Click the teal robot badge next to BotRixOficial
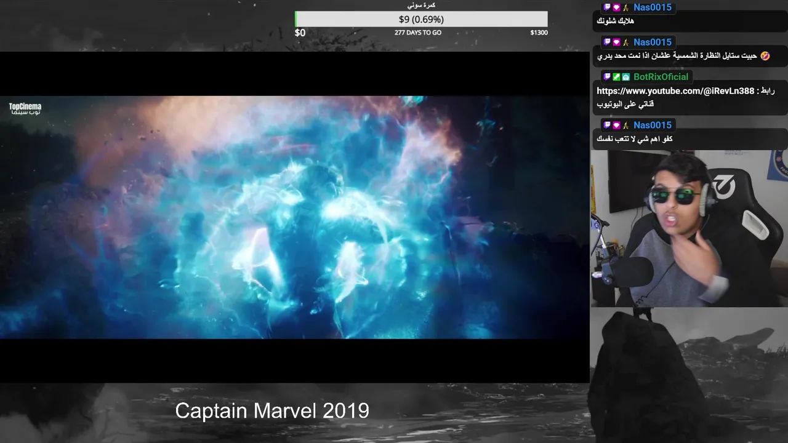788x443 pixels. [625, 77]
